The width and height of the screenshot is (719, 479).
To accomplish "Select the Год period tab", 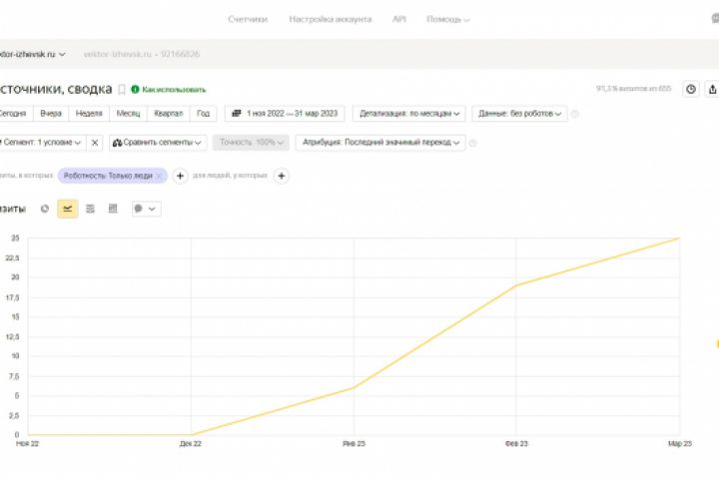I will click(203, 113).
